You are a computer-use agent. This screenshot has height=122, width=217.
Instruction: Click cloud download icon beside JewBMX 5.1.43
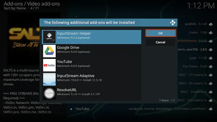click(211, 24)
